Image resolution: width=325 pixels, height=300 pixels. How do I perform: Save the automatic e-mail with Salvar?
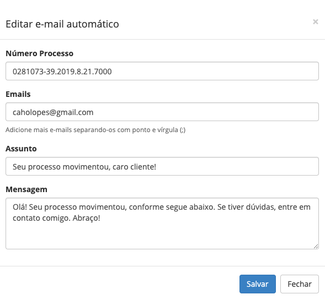click(x=258, y=284)
